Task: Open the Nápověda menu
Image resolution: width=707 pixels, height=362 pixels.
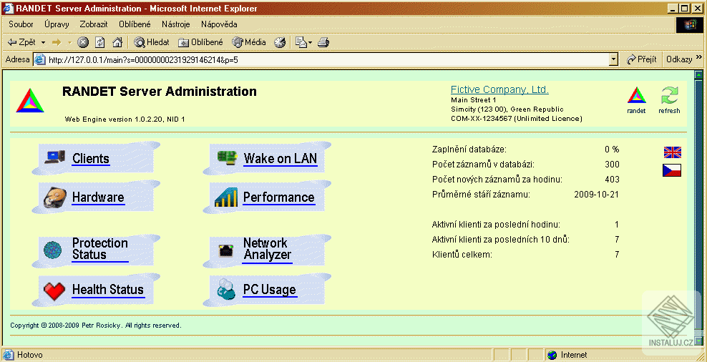Action: [219, 24]
